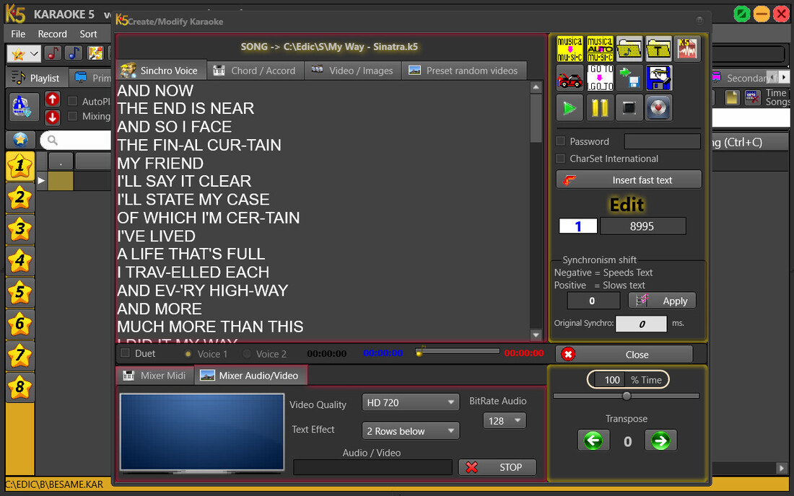Click the red note icon in main toolbar
794x496 pixels.
pos(52,53)
